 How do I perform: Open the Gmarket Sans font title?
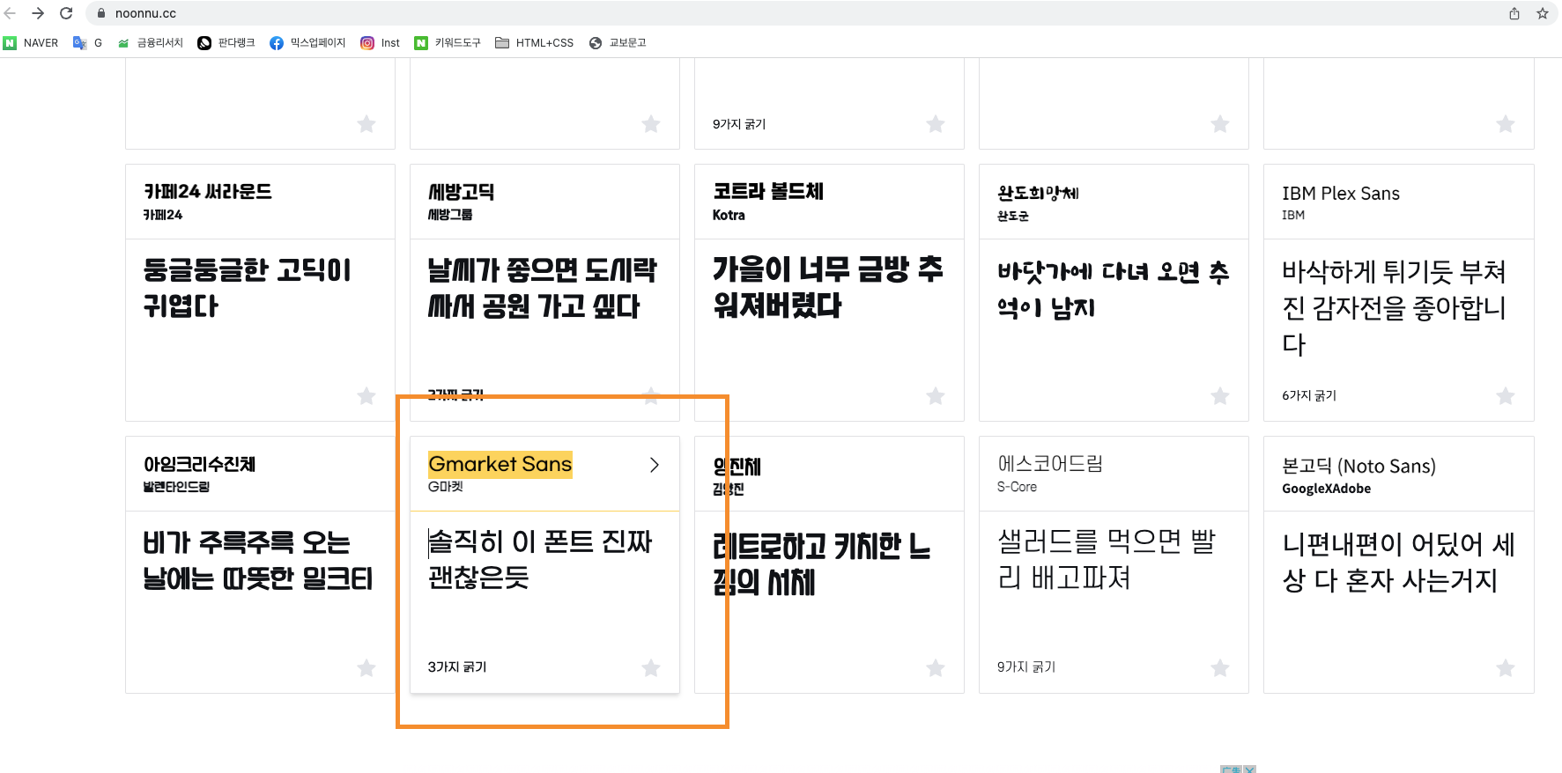point(500,464)
